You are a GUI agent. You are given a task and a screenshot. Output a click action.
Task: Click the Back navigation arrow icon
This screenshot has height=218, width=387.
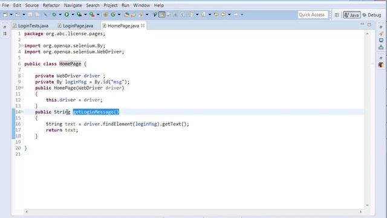pos(223,15)
